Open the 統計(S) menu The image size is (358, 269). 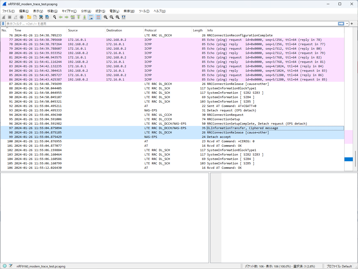click(100, 11)
